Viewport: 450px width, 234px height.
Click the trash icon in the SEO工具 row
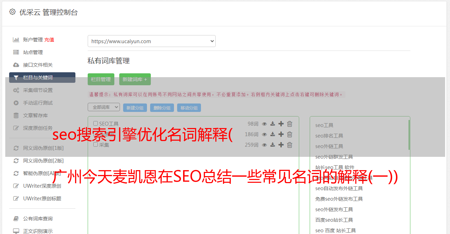pyautogui.click(x=290, y=124)
